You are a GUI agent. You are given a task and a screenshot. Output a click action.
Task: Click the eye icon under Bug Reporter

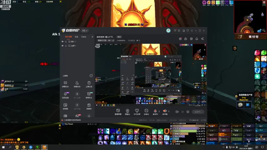(x=240, y=105)
